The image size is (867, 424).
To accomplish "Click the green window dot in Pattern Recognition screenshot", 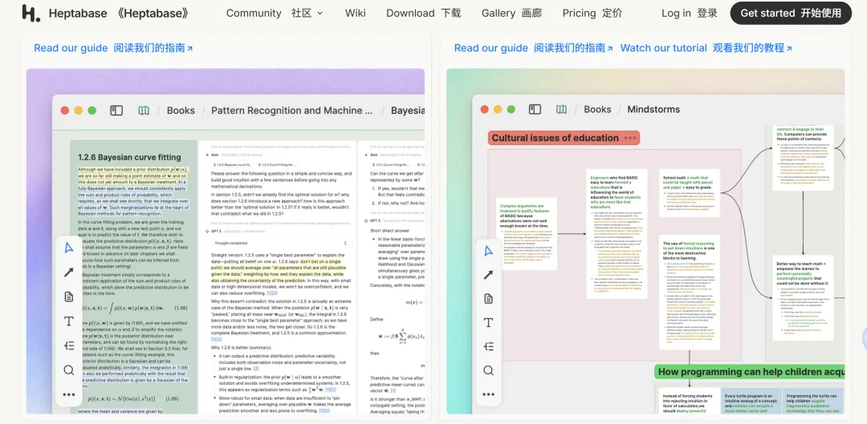I will point(92,111).
